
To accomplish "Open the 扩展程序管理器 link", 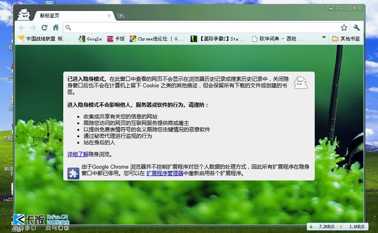I will pos(165,173).
